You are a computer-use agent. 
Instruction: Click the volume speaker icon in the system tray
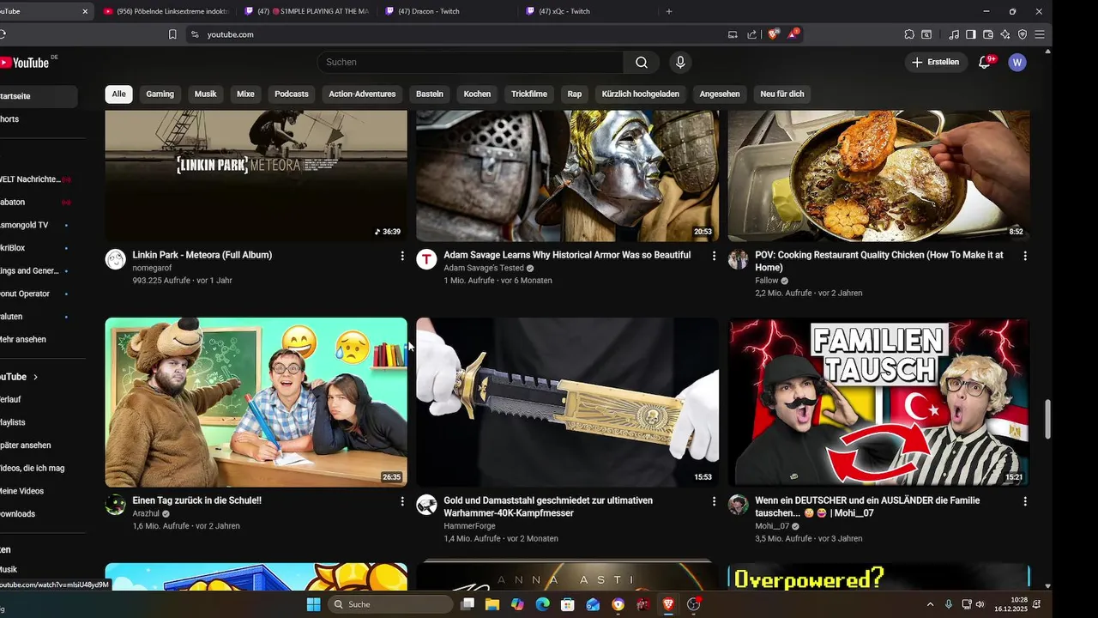(980, 604)
